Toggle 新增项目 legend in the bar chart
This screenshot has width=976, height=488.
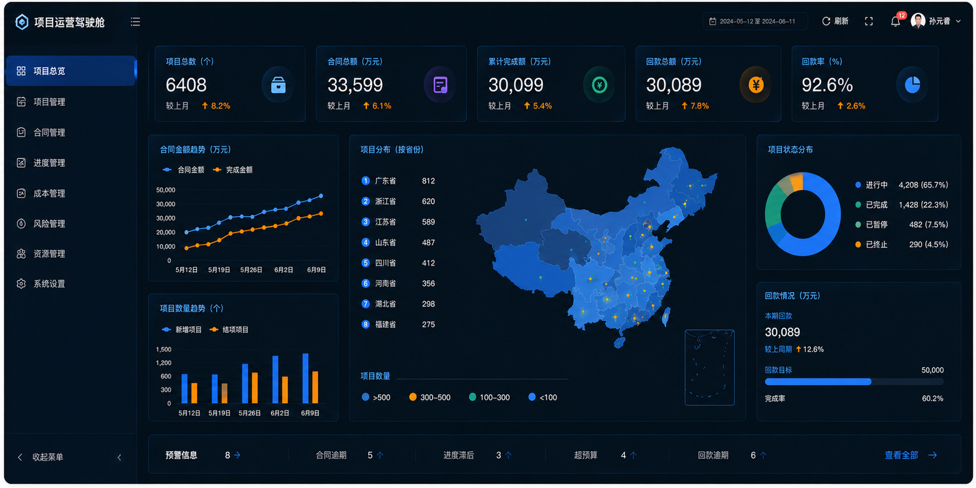(182, 330)
